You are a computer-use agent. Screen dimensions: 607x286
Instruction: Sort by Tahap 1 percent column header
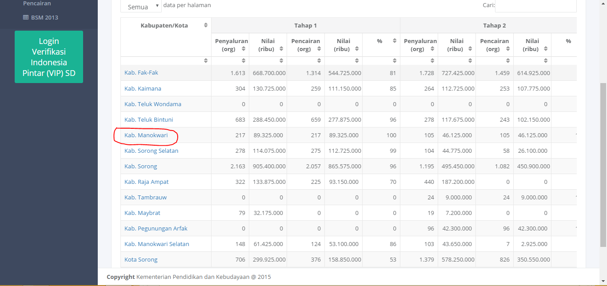click(395, 41)
